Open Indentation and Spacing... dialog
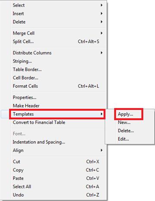 (x=57, y=142)
